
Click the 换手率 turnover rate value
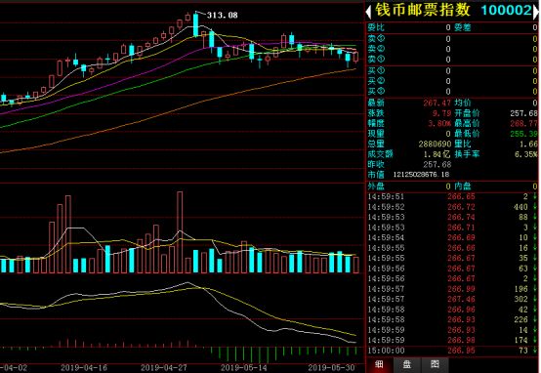point(525,154)
